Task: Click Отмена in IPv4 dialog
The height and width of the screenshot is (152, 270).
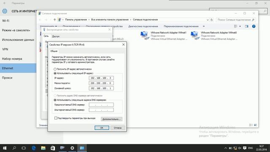Action: [x=118, y=128]
